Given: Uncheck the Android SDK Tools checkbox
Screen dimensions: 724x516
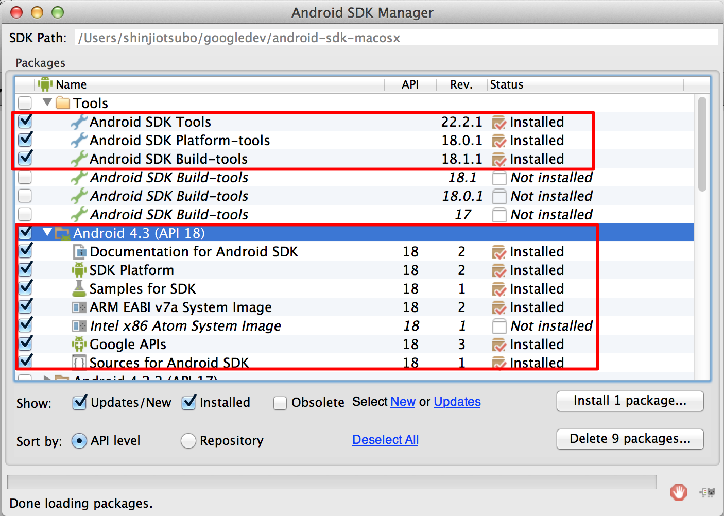Looking at the screenshot, I should (25, 122).
